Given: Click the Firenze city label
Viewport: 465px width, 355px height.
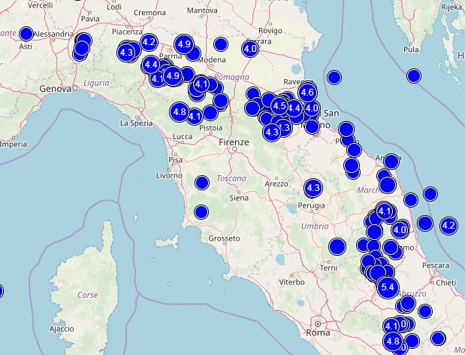Looking at the screenshot, I should point(234,142).
